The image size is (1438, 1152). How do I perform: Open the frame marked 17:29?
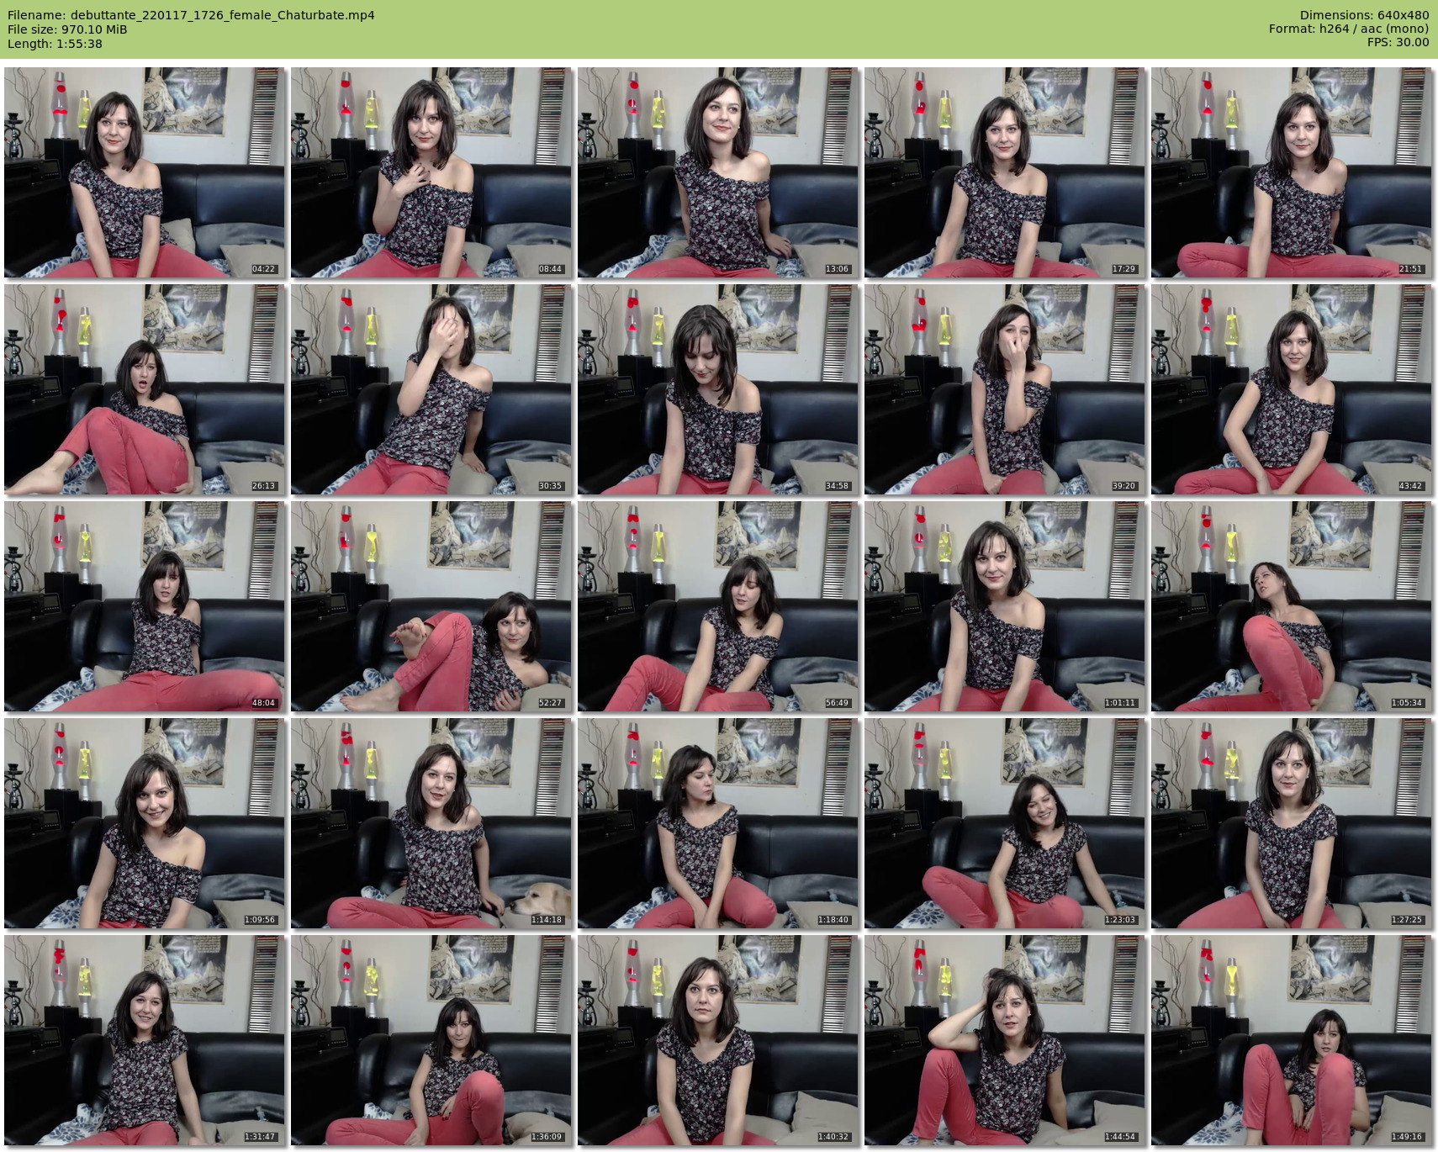click(x=1005, y=172)
